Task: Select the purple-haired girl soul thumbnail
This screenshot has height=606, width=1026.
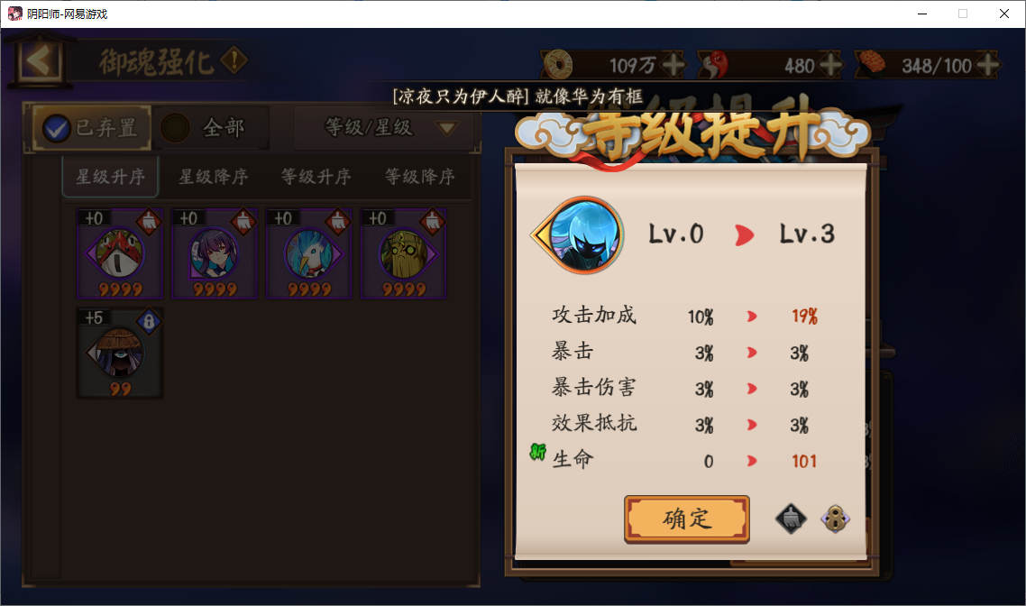Action: (215, 254)
